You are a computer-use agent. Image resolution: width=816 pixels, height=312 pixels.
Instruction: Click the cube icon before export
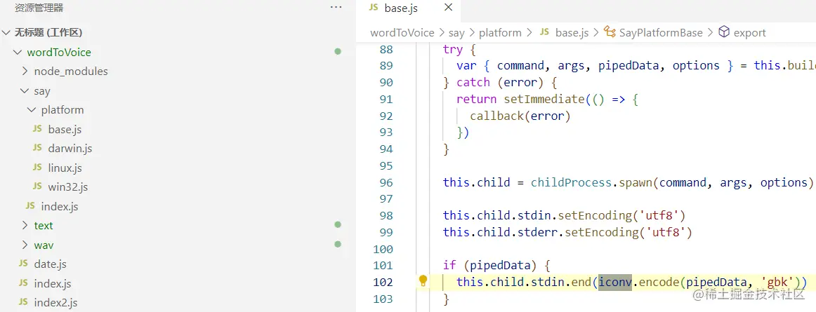pos(724,32)
